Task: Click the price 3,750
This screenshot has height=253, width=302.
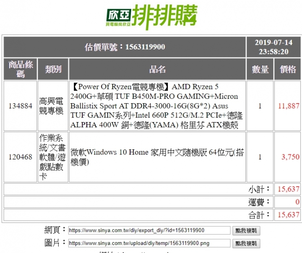Action: pyautogui.click(x=290, y=157)
